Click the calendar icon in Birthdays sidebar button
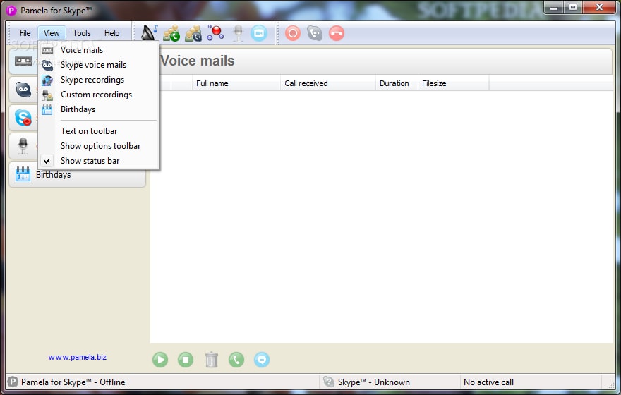 click(x=23, y=174)
